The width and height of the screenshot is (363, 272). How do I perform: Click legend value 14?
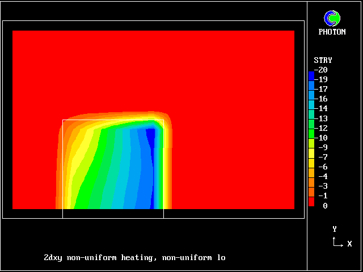tap(323, 108)
